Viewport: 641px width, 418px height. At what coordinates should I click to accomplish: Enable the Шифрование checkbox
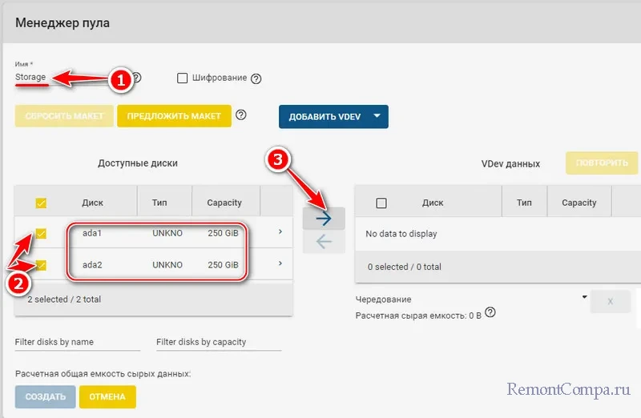pos(183,78)
